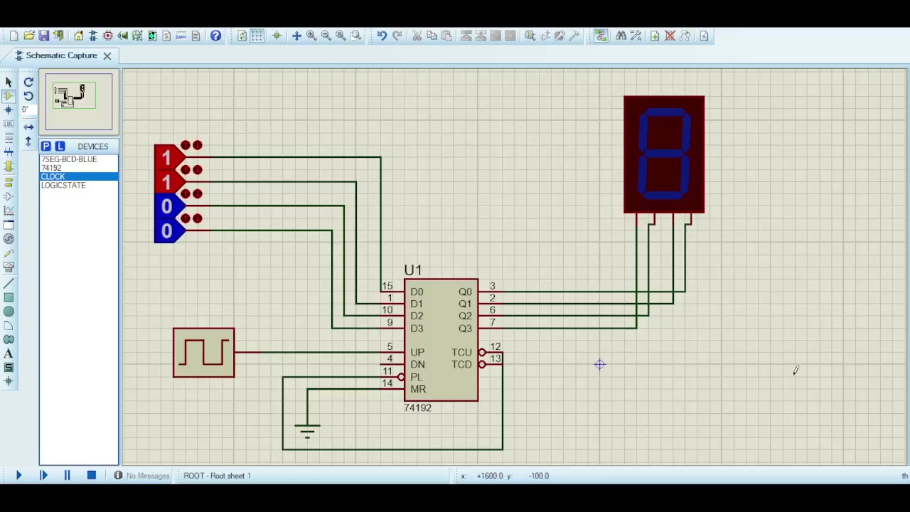Select 7SEG-BCD-BLUE in the devices list

(x=69, y=159)
